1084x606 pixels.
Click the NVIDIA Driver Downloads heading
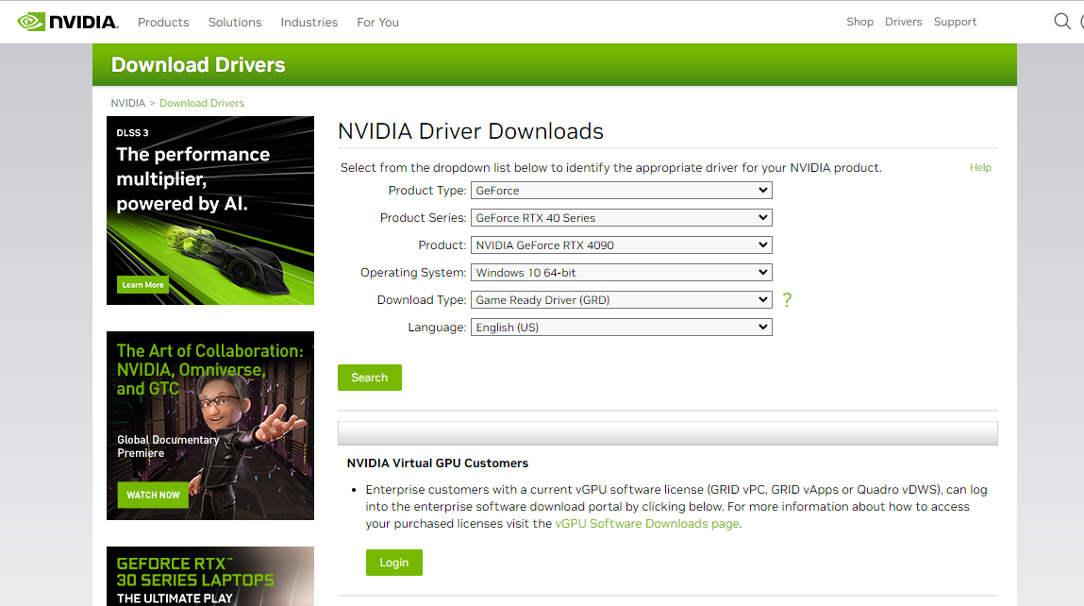pos(471,131)
